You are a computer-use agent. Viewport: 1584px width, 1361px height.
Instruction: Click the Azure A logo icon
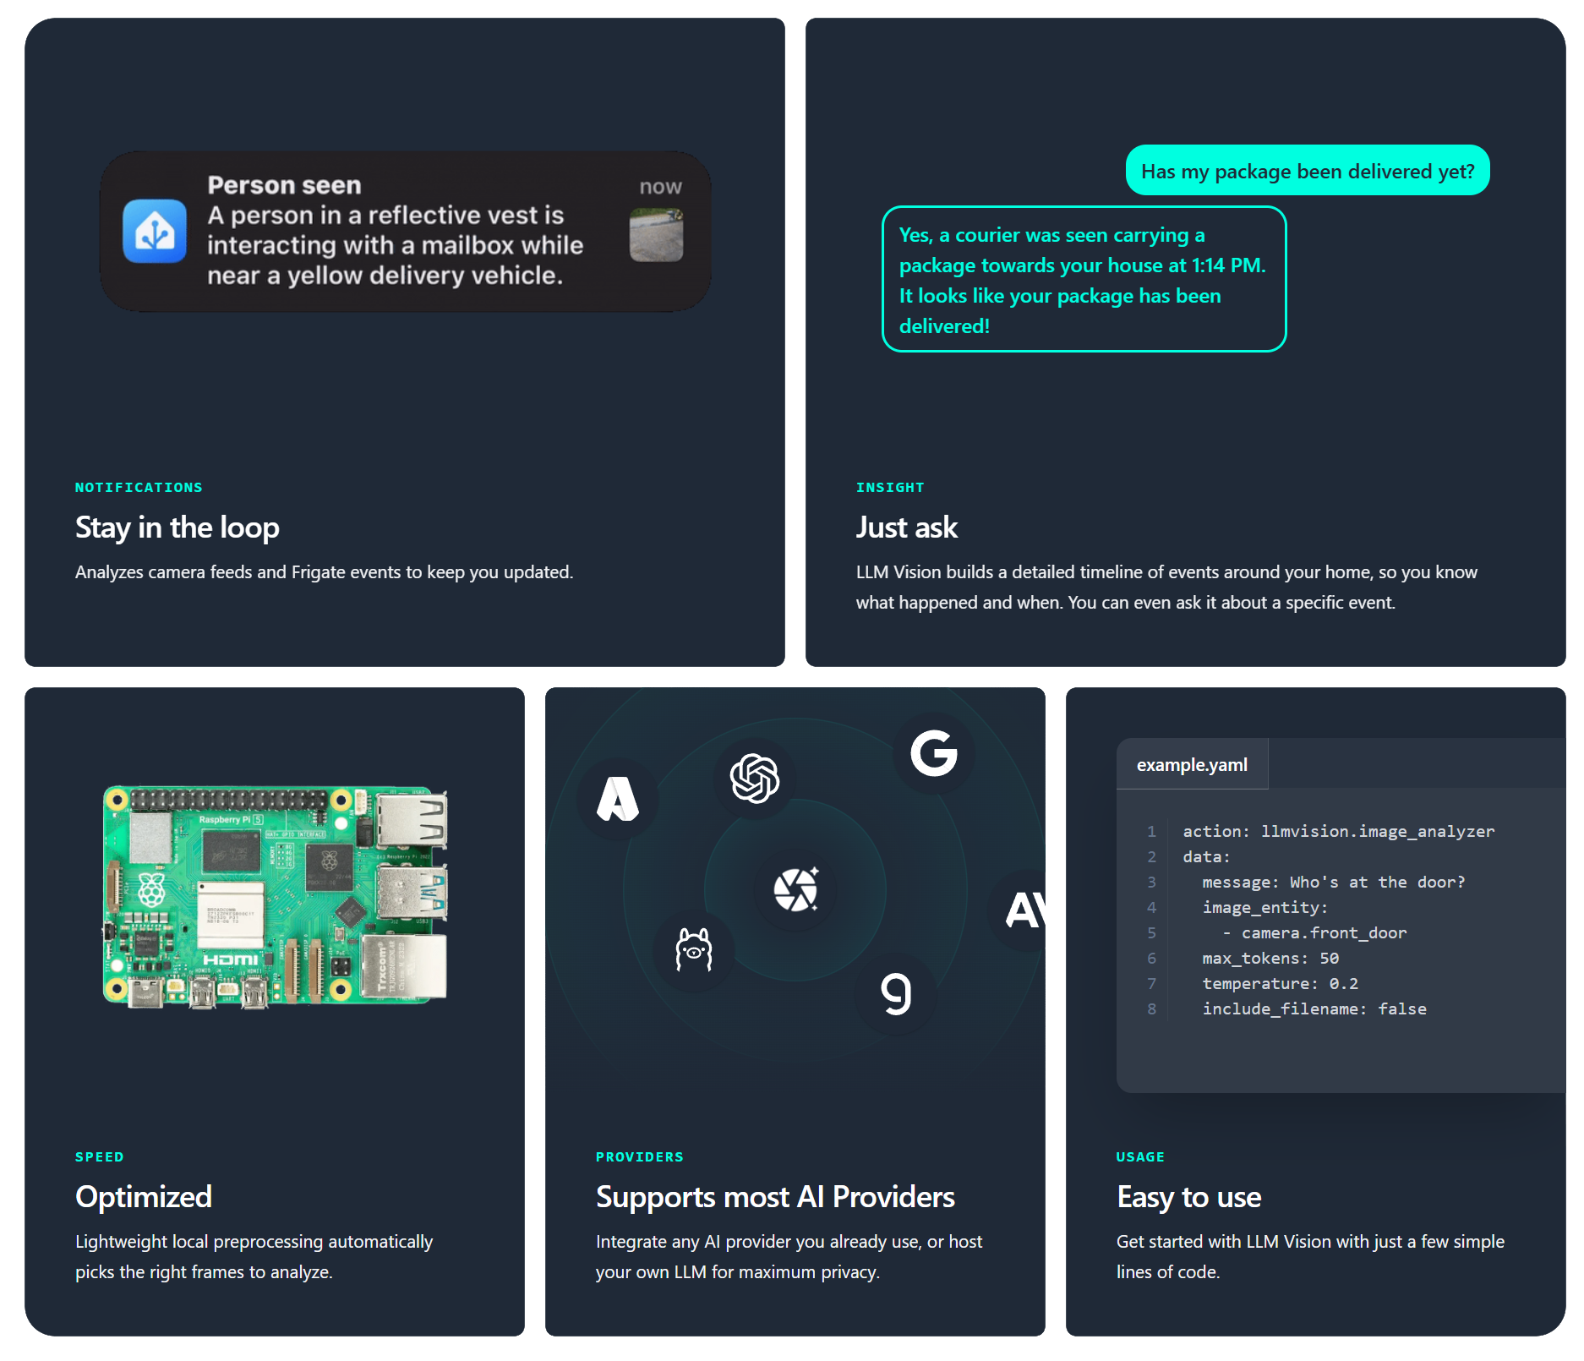[x=618, y=799]
